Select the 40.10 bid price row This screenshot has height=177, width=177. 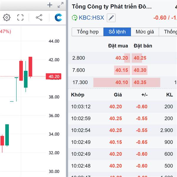point(122,82)
